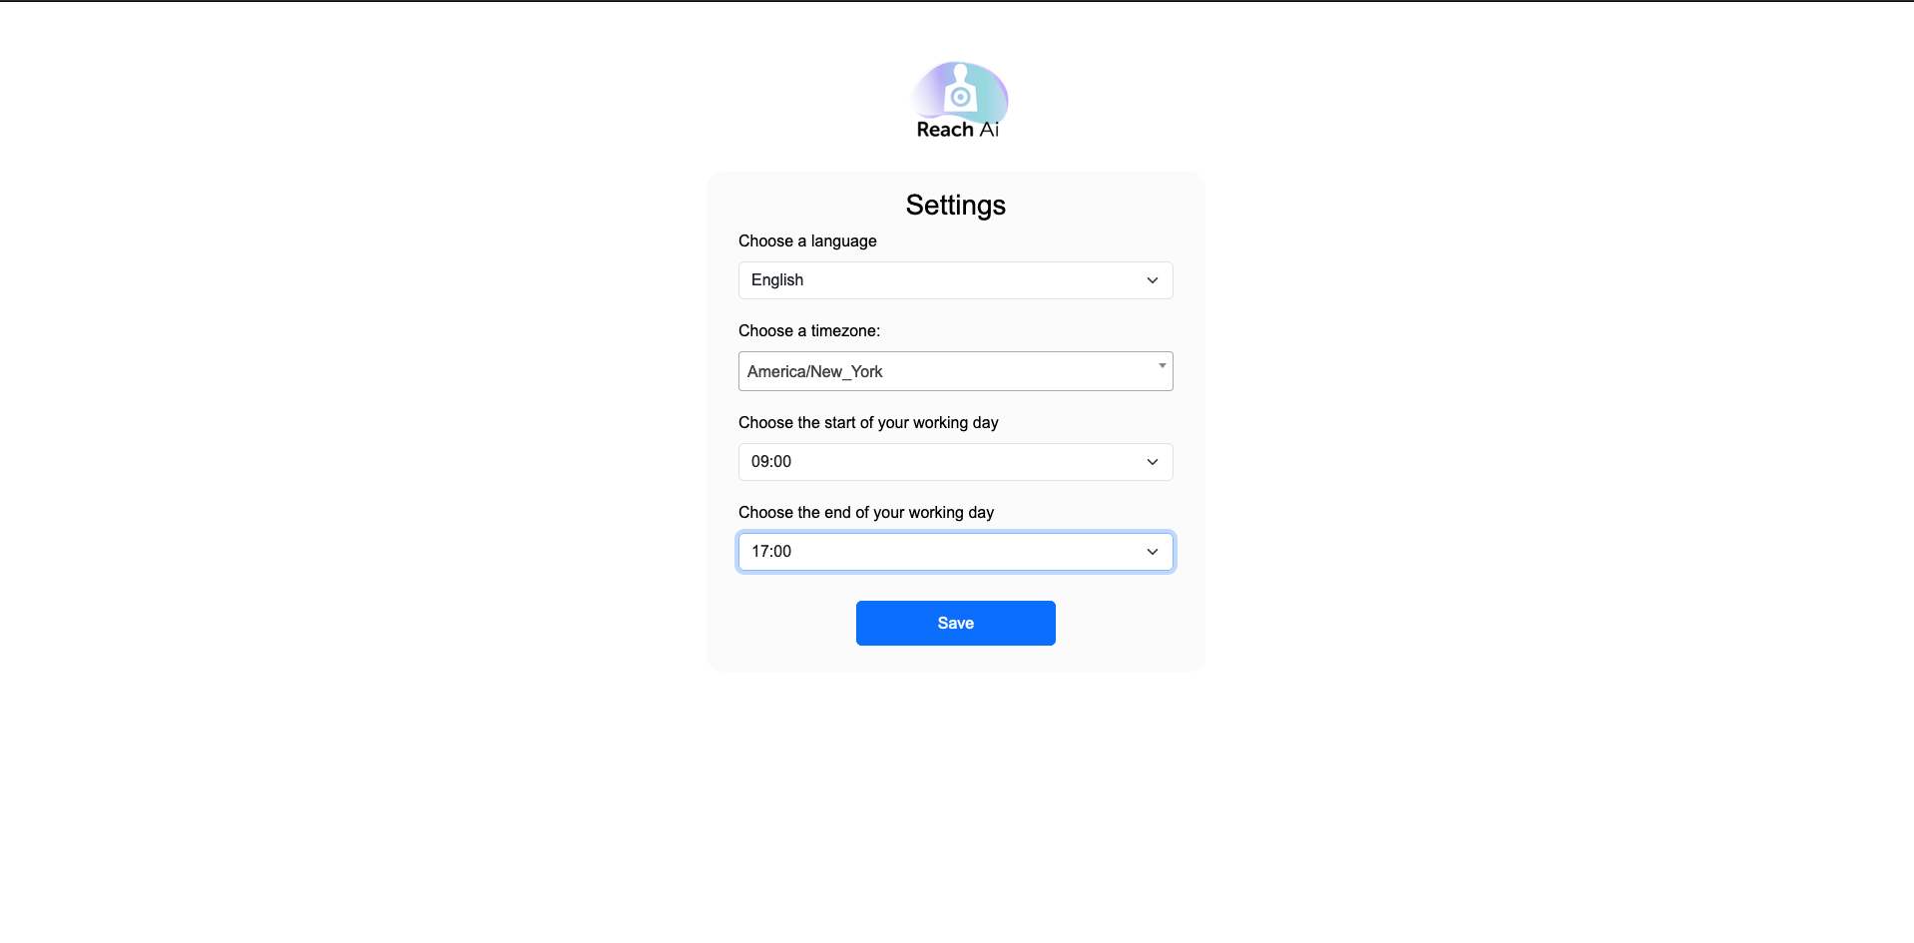
Task: Click the blue Save button
Action: (955, 623)
